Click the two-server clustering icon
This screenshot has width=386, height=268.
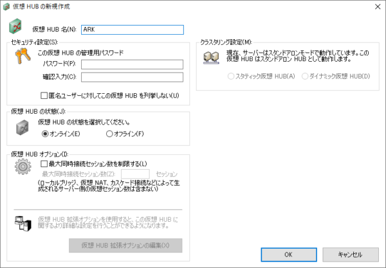[x=210, y=60]
